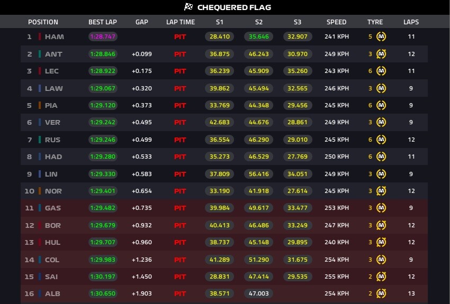450x304 pixels.
Task: Click SAI's medium tyre icon
Action: tap(381, 277)
